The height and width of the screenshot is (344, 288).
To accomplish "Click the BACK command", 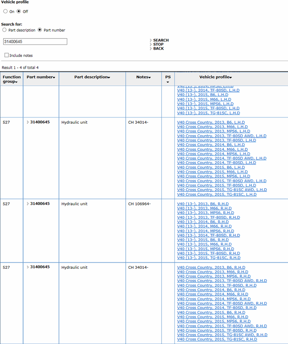I will click(x=158, y=48).
